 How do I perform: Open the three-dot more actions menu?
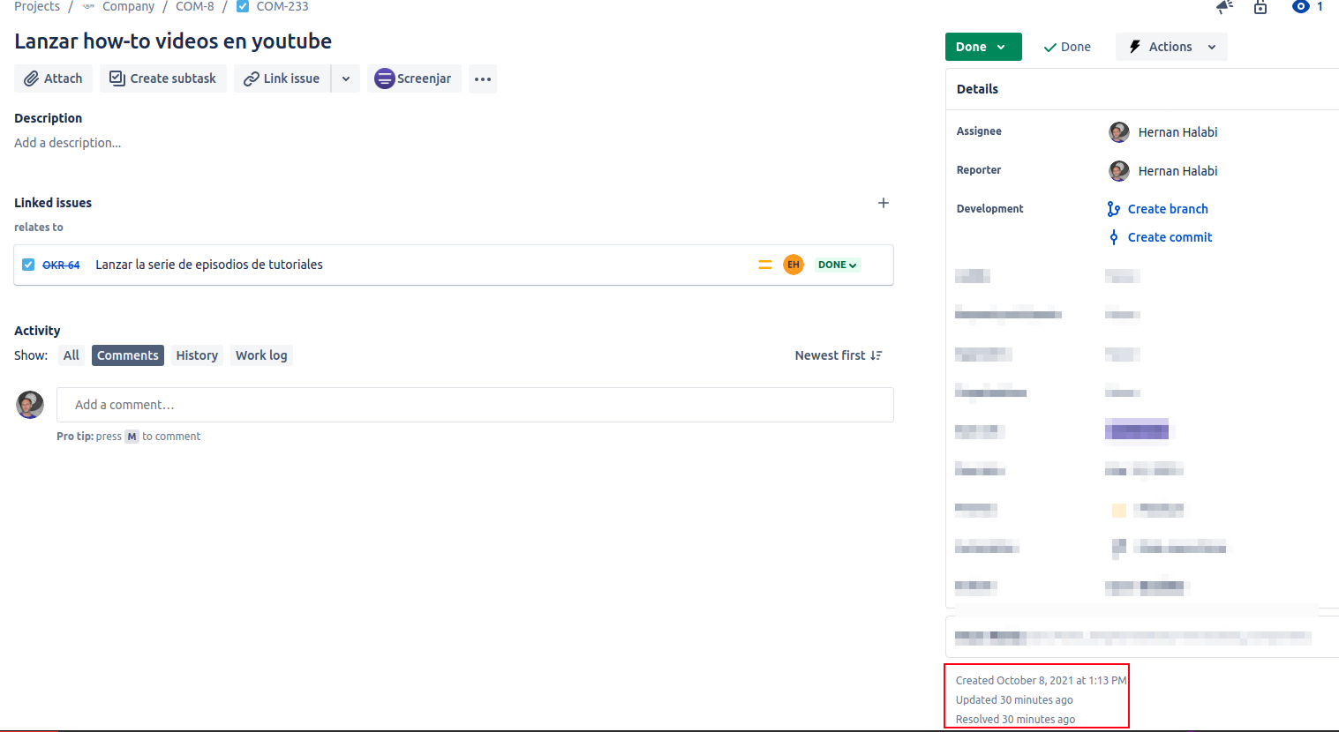point(483,78)
